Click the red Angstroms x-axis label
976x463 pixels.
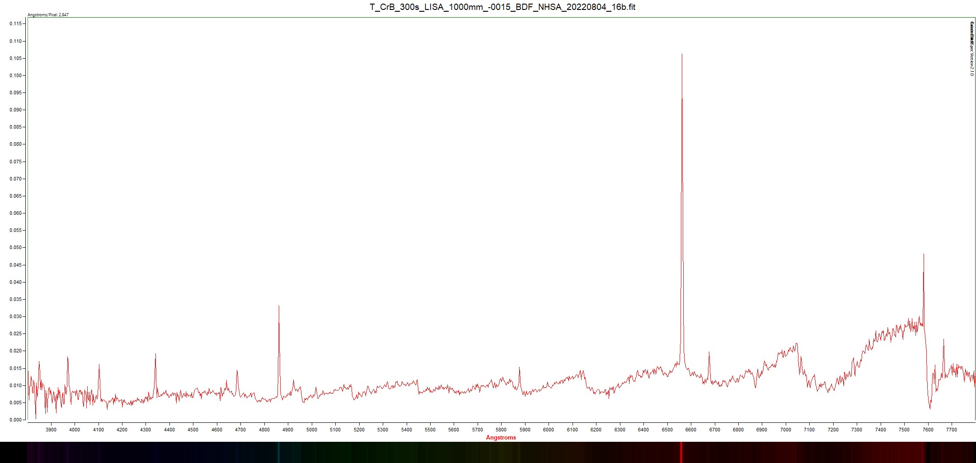click(501, 437)
